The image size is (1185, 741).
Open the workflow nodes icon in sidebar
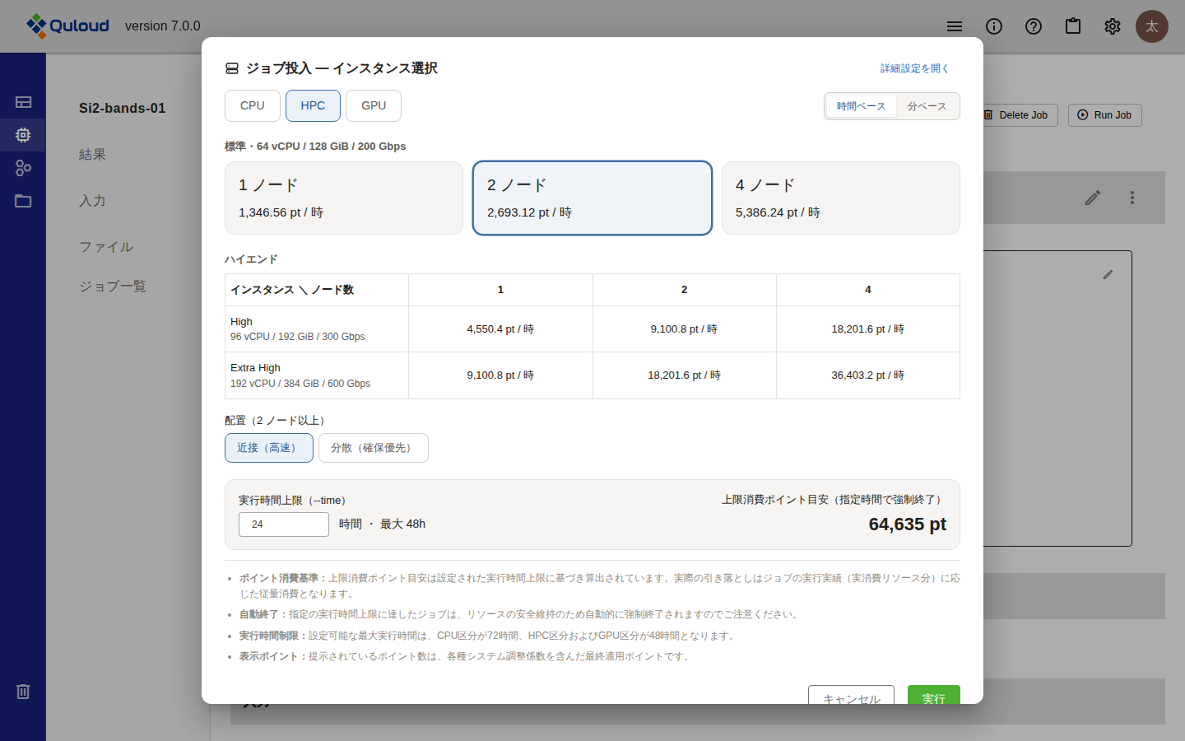[23, 168]
